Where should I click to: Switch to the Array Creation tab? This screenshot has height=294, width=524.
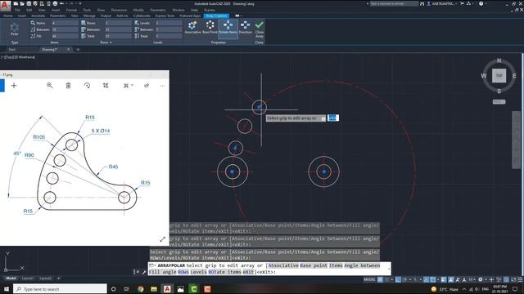click(216, 16)
